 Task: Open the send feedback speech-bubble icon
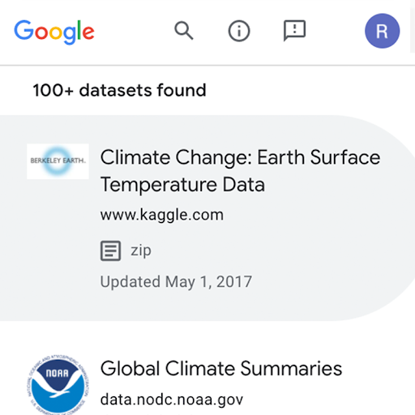(294, 31)
